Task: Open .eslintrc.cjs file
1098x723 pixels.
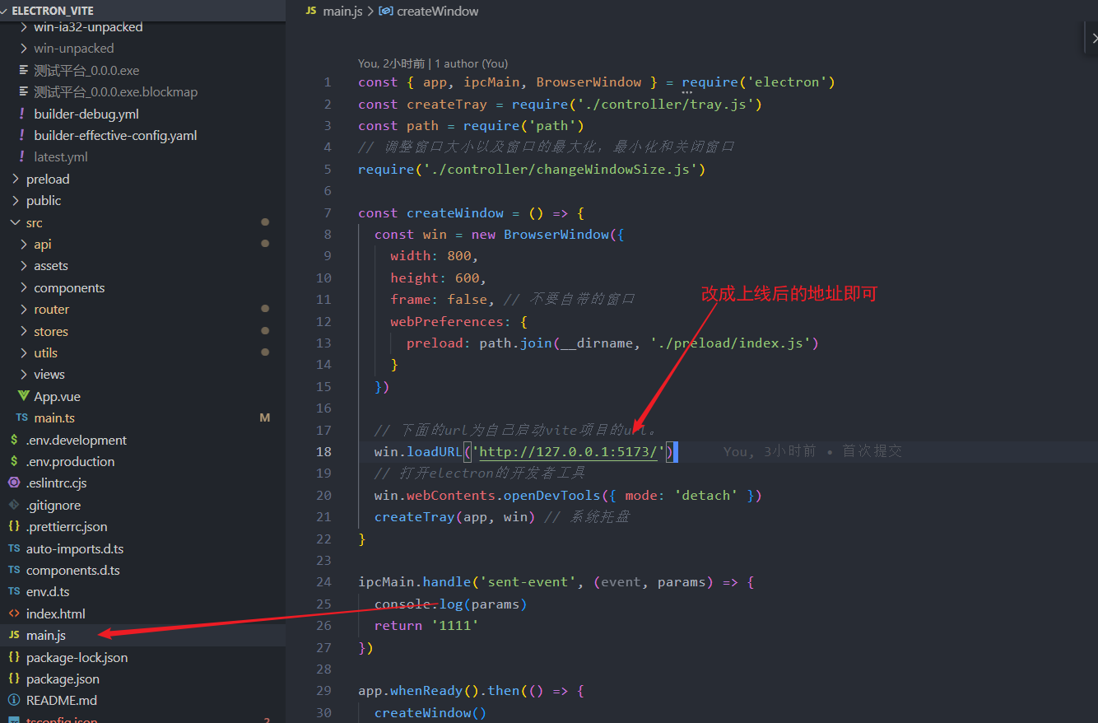Action: click(56, 483)
